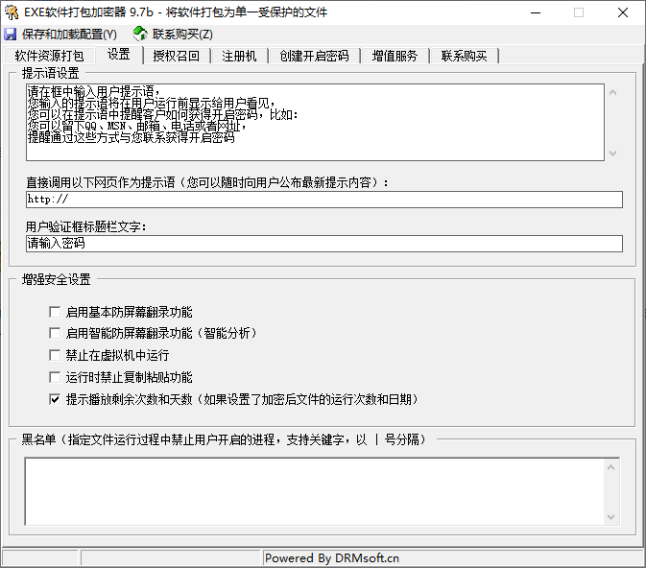Close the EXE软件打包加密器 window
This screenshot has width=646, height=568.
pyautogui.click(x=623, y=12)
